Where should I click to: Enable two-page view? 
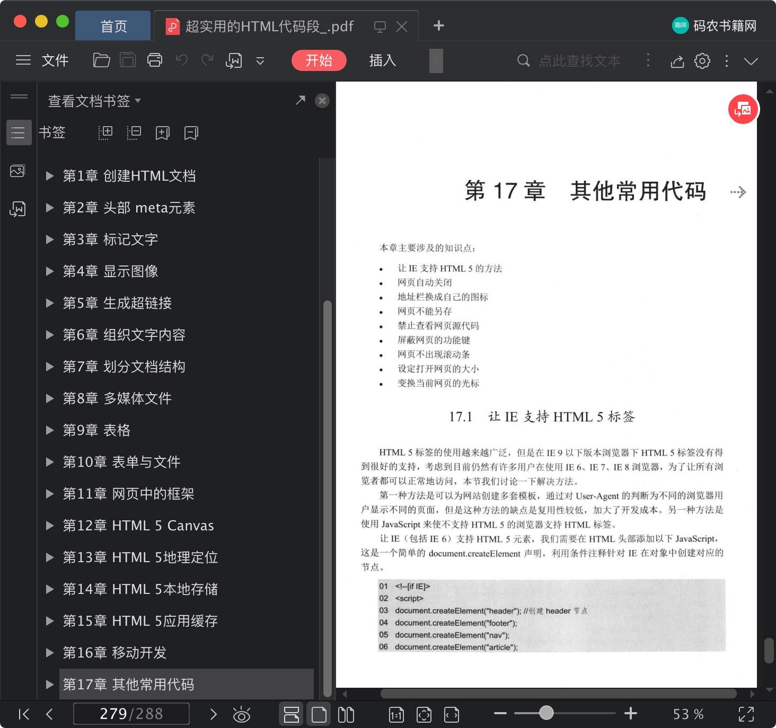click(346, 715)
